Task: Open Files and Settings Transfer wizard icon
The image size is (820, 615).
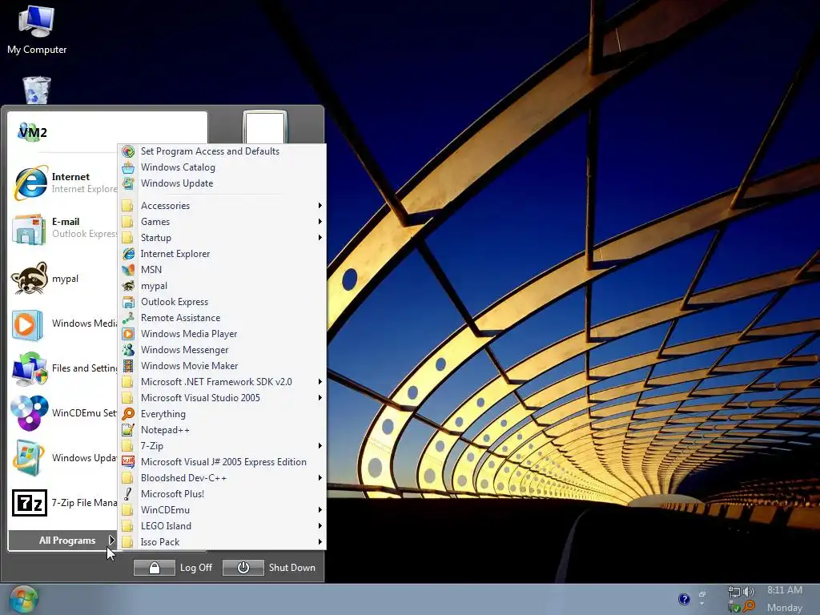Action: pyautogui.click(x=30, y=368)
